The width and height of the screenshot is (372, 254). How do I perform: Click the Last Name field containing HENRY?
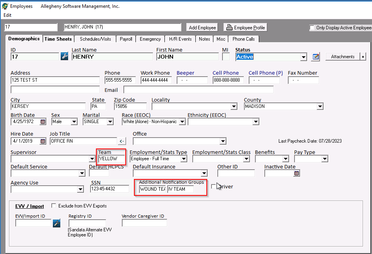coord(112,57)
